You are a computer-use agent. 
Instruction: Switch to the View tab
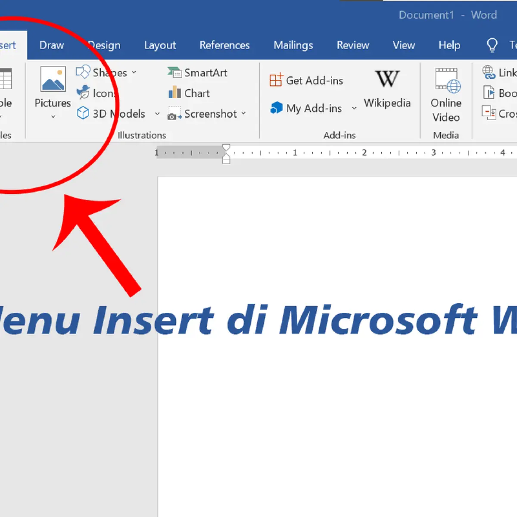tap(404, 45)
